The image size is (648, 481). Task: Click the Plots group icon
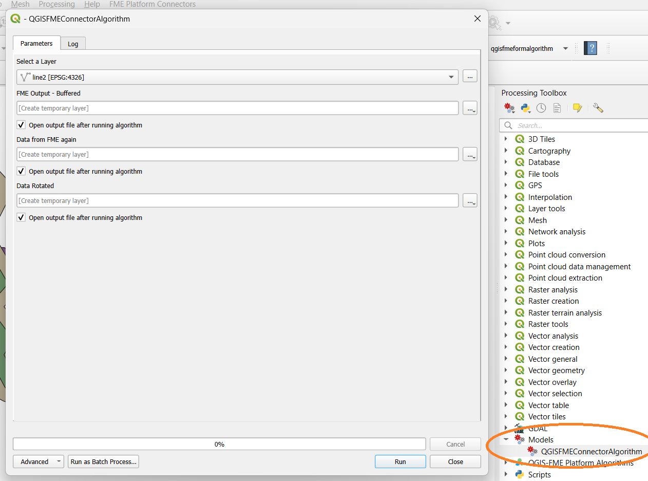[x=520, y=244]
